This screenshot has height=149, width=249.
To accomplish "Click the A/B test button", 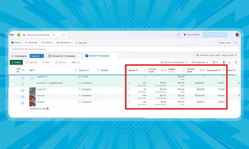I will (x=61, y=62).
